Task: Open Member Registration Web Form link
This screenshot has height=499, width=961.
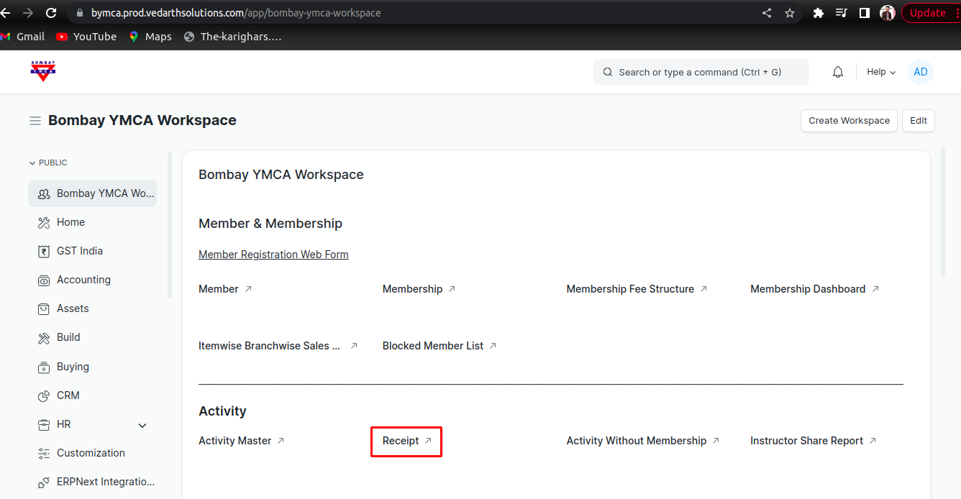Action: [x=273, y=255]
